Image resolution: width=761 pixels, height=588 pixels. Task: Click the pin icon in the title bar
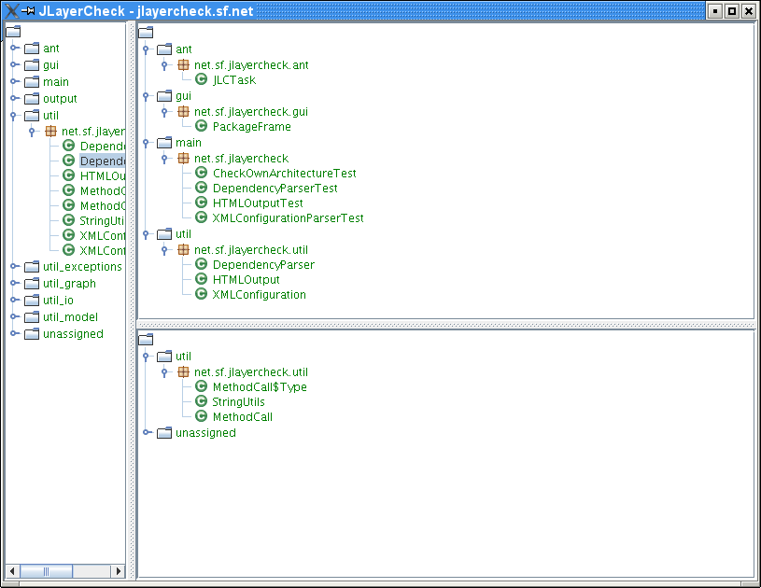pyautogui.click(x=29, y=10)
